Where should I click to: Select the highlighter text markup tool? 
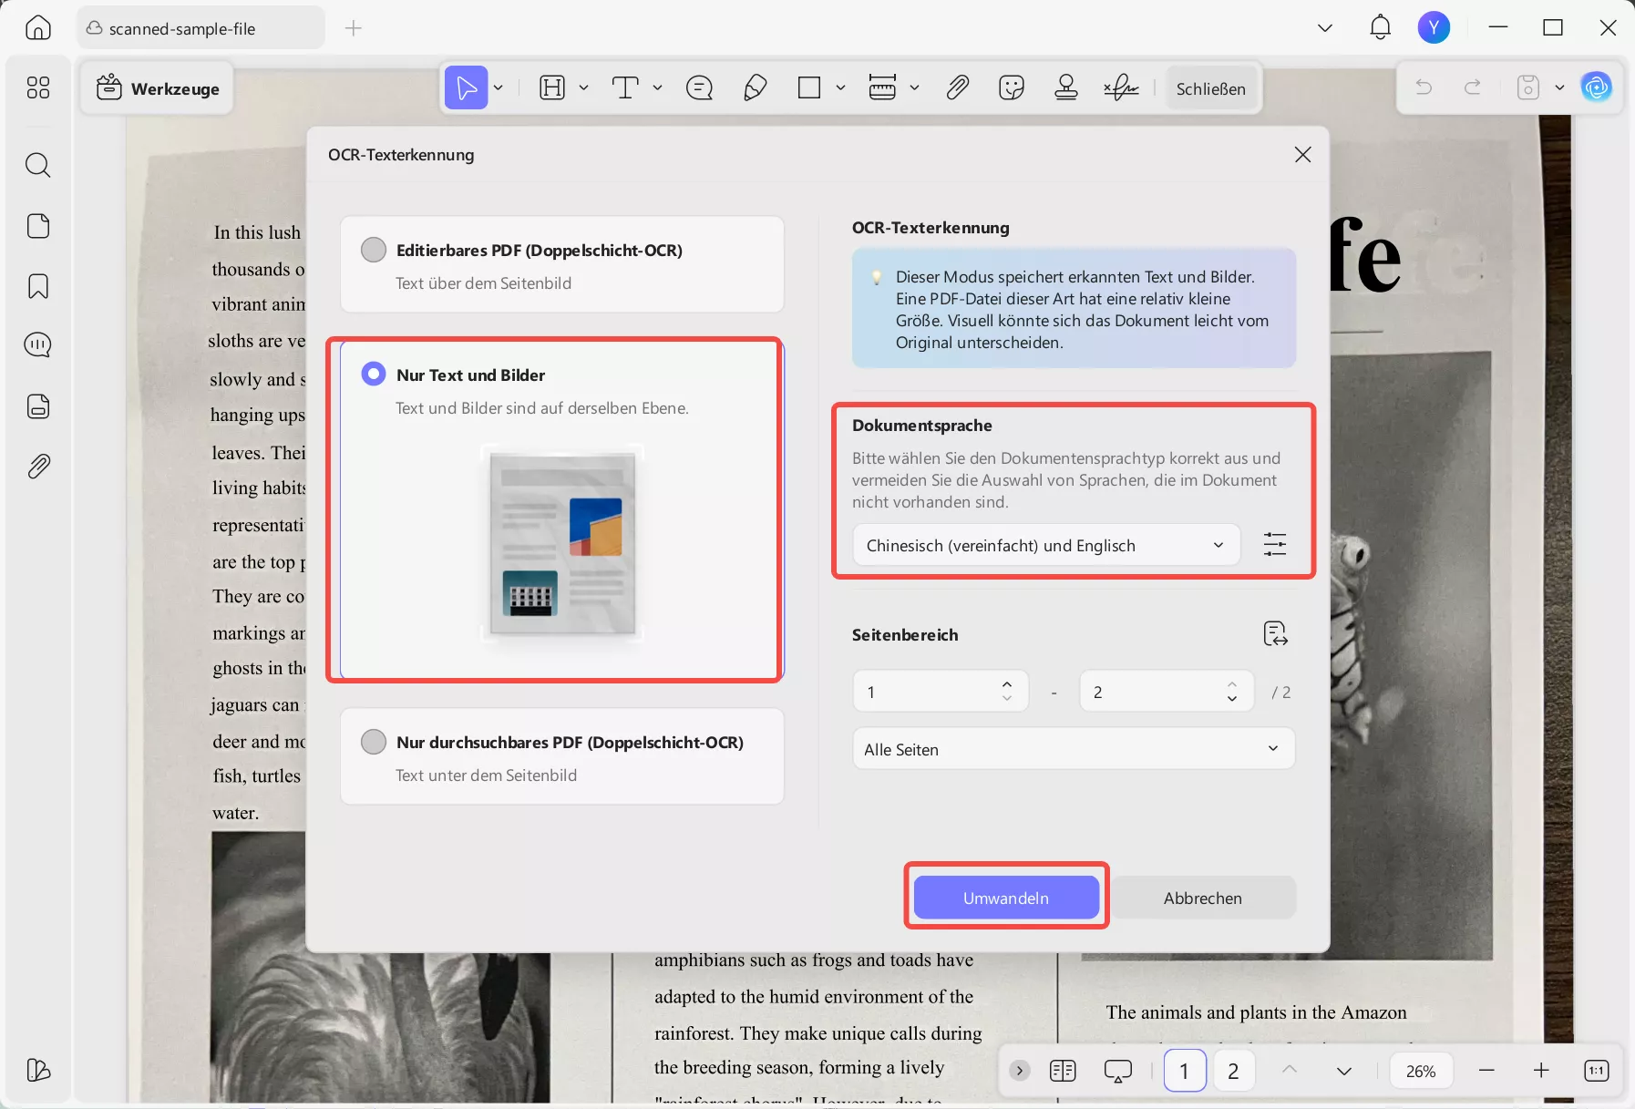(552, 87)
